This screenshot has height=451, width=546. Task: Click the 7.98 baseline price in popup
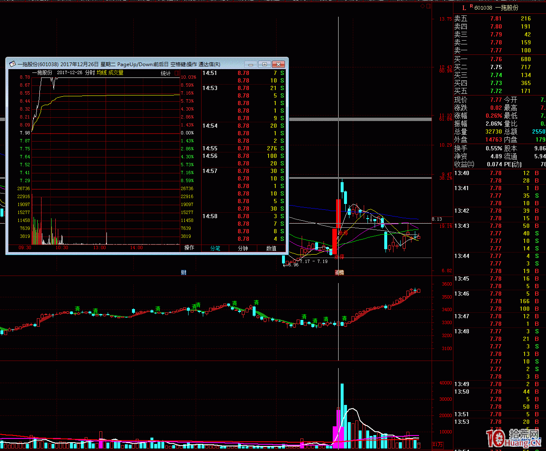(x=25, y=133)
